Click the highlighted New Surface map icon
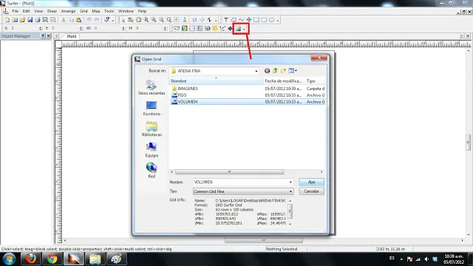 click(238, 29)
